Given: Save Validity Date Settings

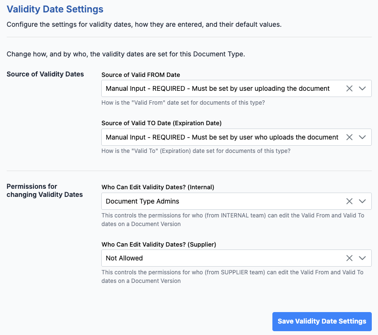Looking at the screenshot, I should click(x=322, y=321).
